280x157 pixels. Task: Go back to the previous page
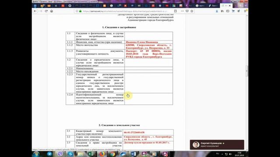35,11
